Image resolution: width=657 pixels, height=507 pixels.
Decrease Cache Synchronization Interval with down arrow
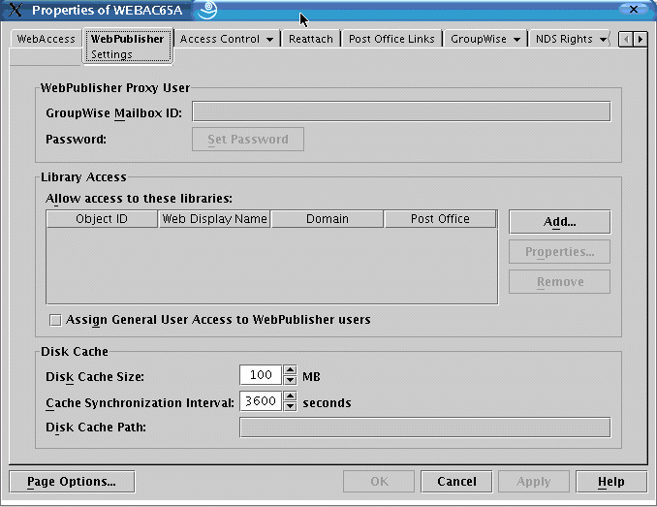click(290, 407)
